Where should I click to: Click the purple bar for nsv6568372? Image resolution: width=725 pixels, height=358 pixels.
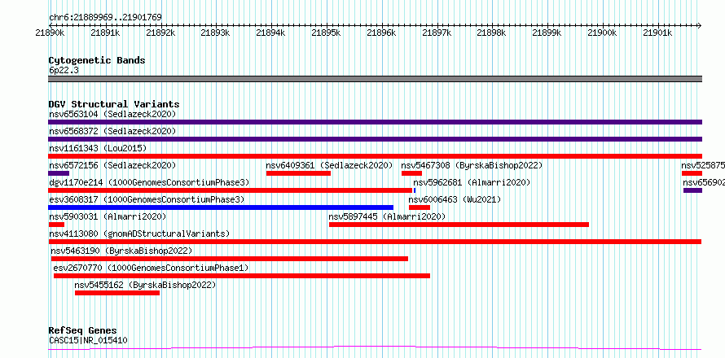[375, 139]
